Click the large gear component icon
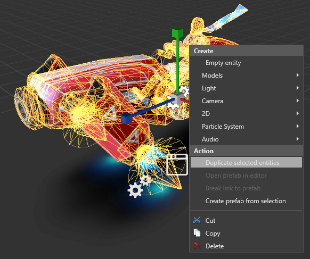Viewport: 310px width, 259px height. click(x=135, y=190)
